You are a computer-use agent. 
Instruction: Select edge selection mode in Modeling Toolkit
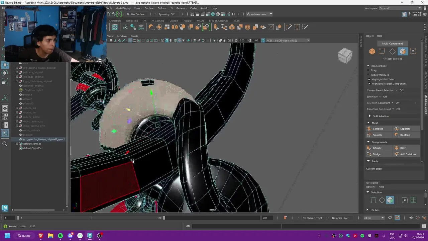[x=393, y=51]
